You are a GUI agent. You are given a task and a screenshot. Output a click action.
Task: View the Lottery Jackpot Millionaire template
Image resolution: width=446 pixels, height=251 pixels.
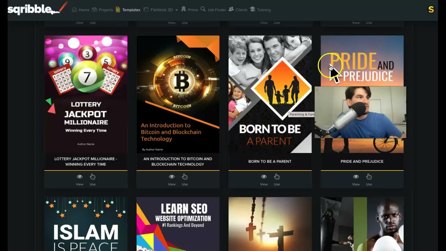point(79,180)
